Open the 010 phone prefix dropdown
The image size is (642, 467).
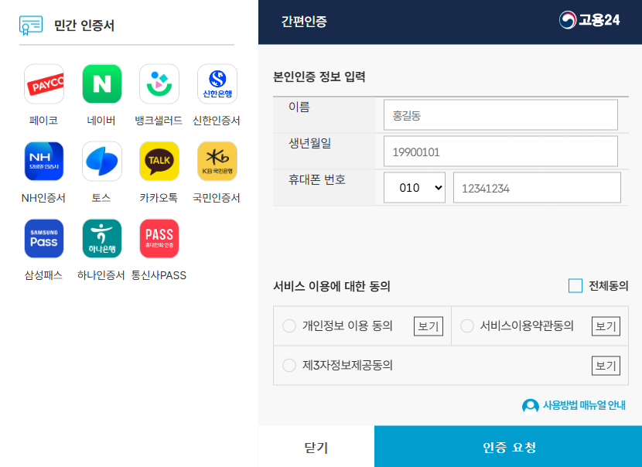tap(415, 187)
